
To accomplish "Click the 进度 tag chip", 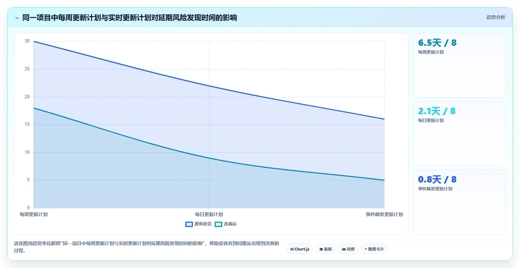I will (x=348, y=249).
